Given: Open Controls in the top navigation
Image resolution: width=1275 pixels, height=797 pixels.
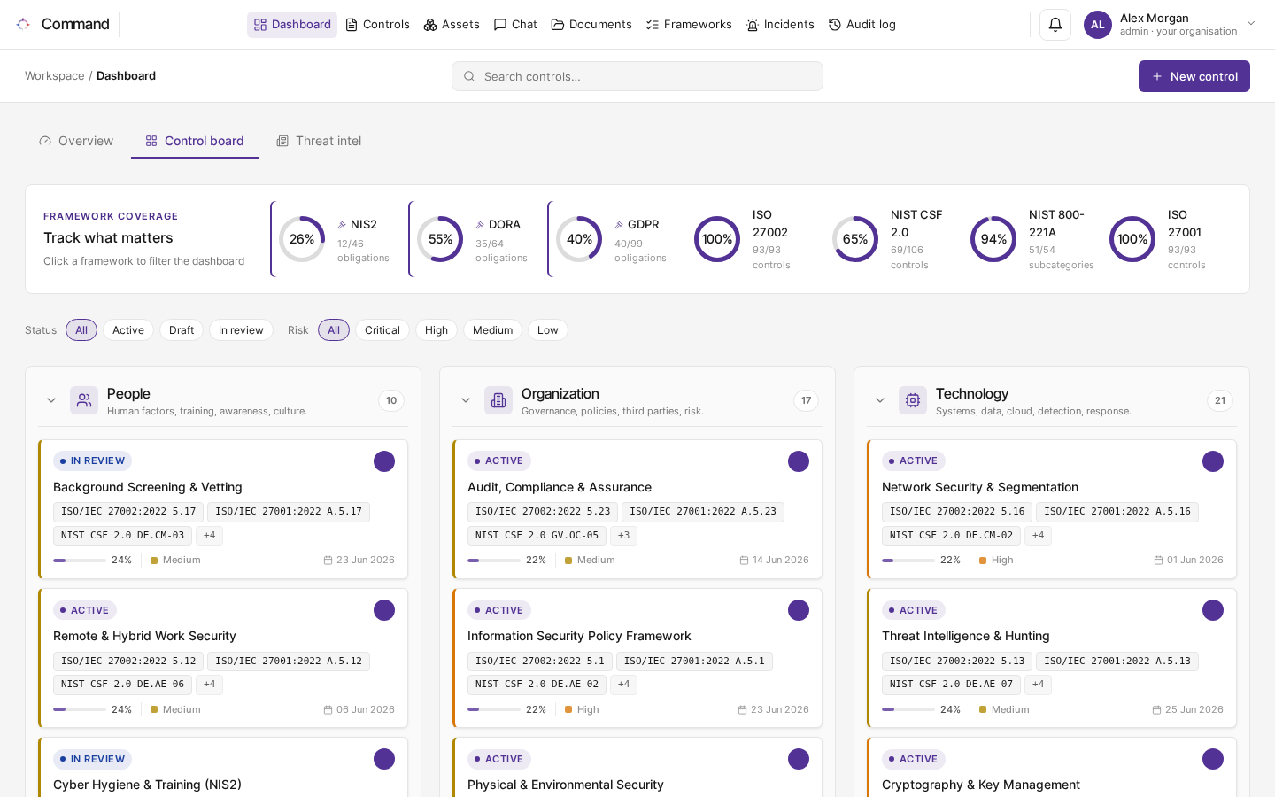Looking at the screenshot, I should pos(377,25).
